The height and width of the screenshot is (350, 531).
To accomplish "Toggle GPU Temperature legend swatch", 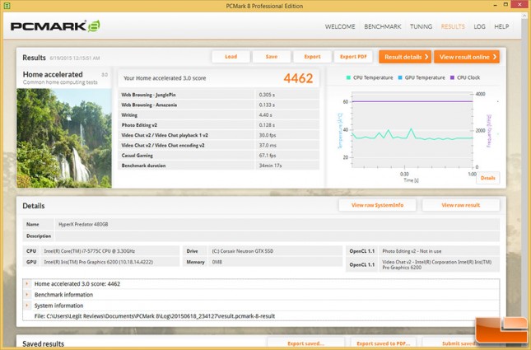I will point(400,77).
